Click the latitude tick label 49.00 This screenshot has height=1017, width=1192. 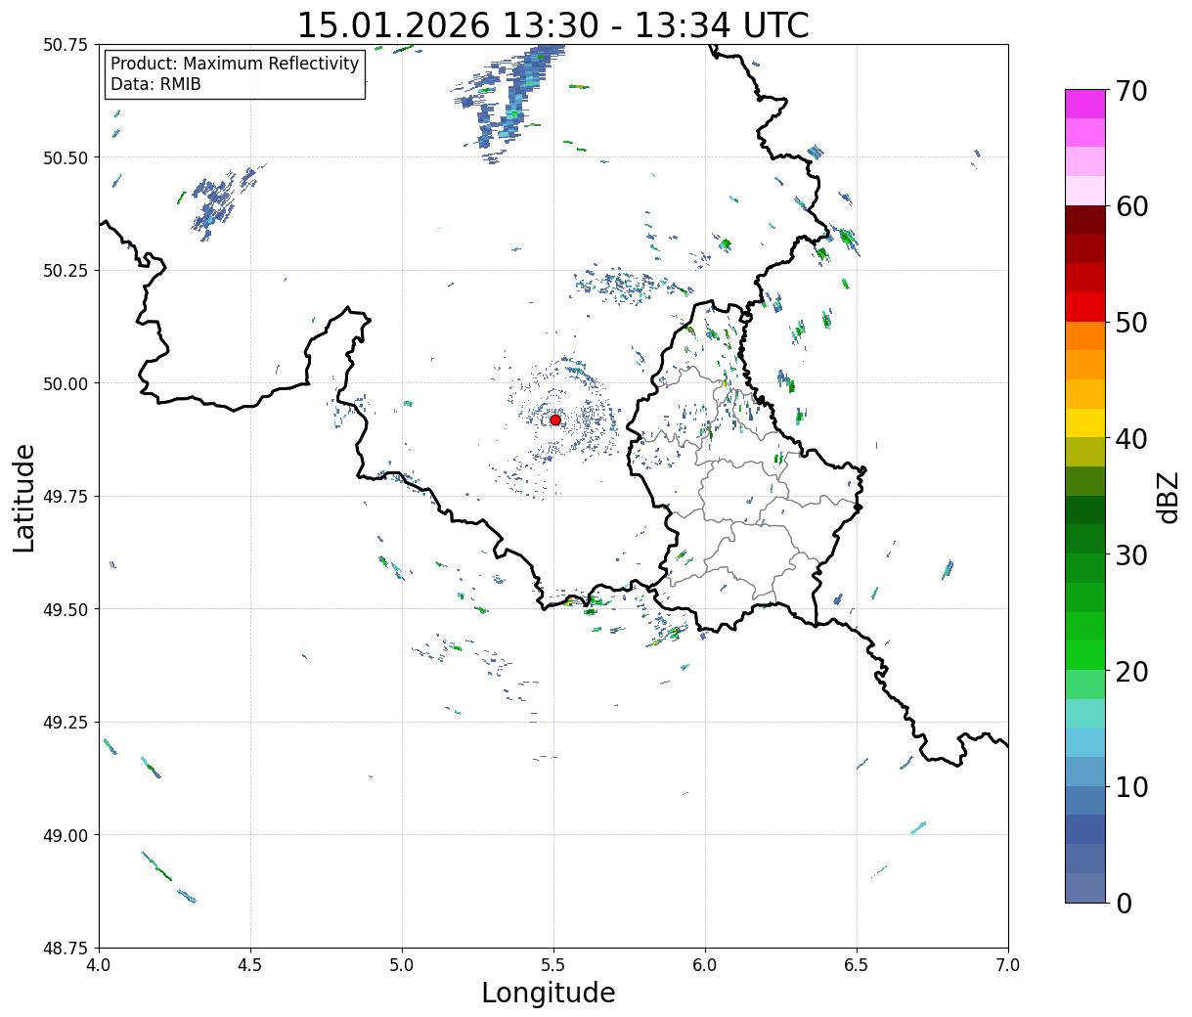coord(66,835)
